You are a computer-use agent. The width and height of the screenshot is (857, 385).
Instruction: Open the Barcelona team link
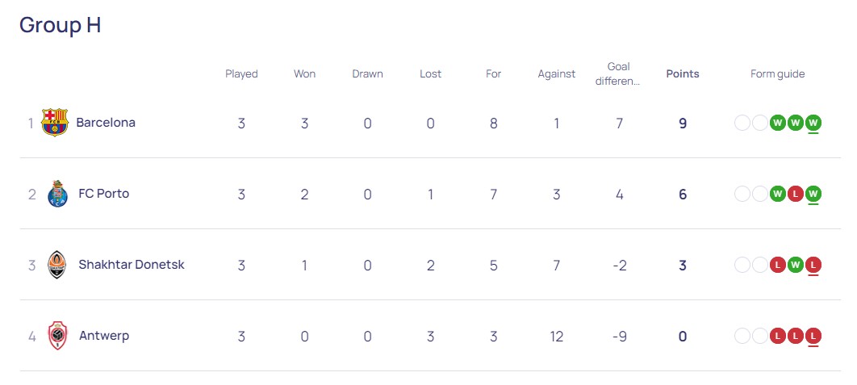point(106,123)
